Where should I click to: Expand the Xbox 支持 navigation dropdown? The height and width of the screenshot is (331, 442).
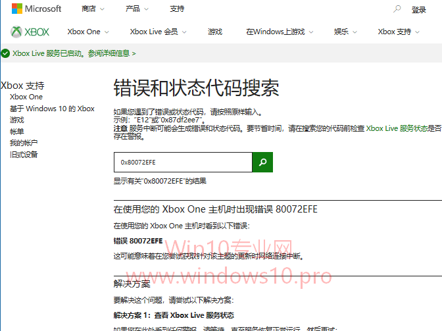pos(399,32)
